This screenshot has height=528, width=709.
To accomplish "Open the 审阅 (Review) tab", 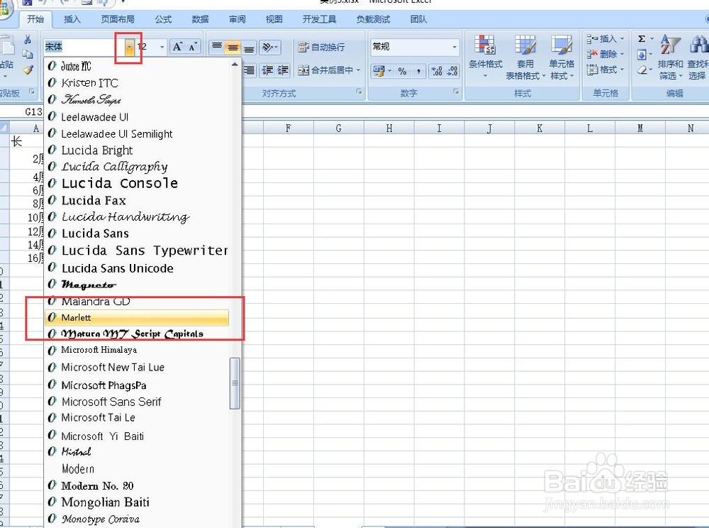I will [237, 19].
